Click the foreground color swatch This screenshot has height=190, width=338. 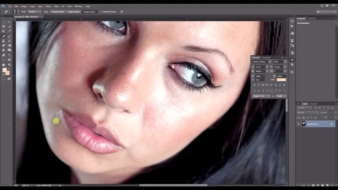(x=4, y=70)
